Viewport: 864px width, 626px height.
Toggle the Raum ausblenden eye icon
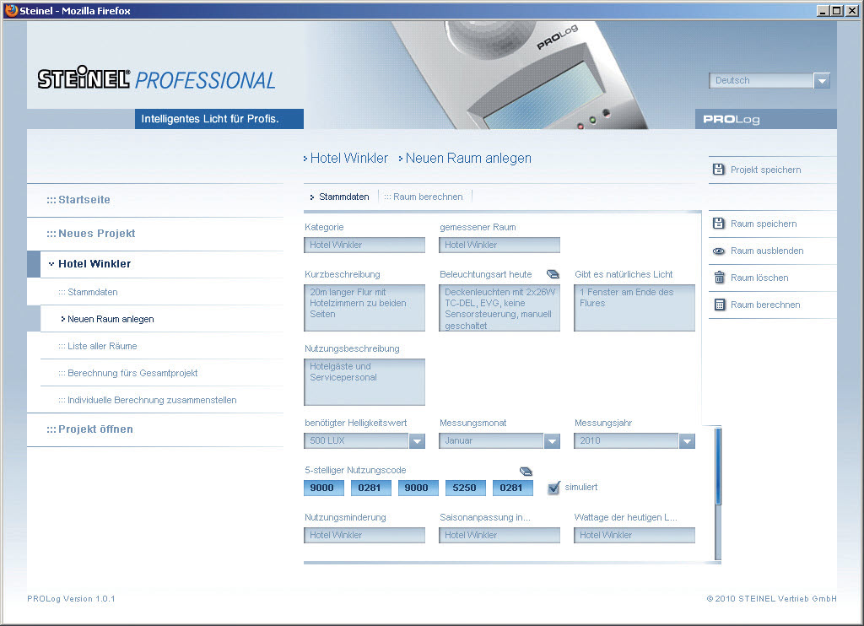point(719,251)
